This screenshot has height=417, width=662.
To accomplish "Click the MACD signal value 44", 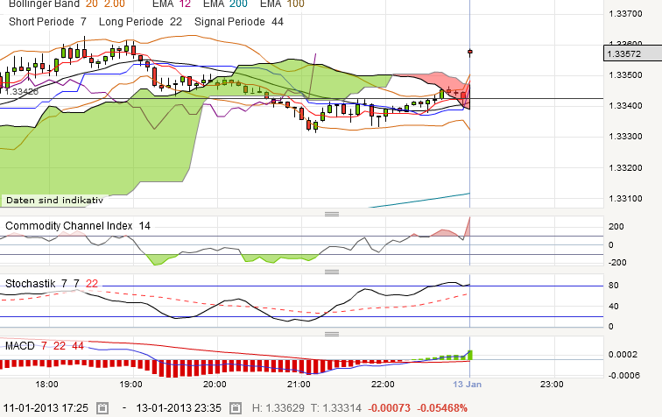I will tap(78, 346).
